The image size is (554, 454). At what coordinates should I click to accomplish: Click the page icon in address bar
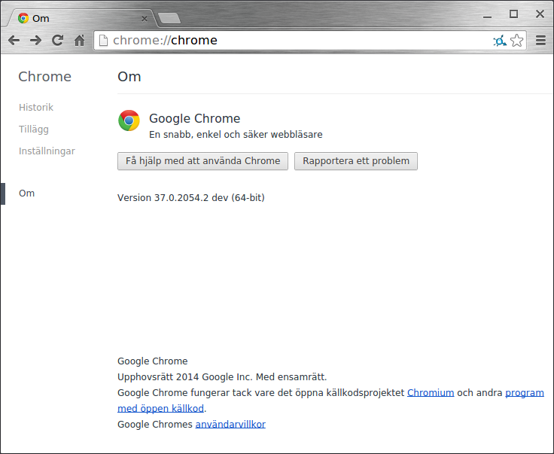(103, 40)
